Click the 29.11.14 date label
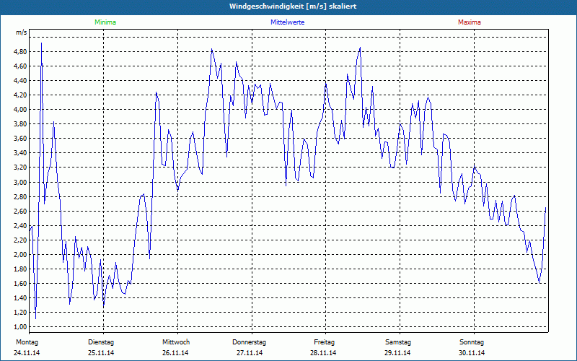 (397, 353)
